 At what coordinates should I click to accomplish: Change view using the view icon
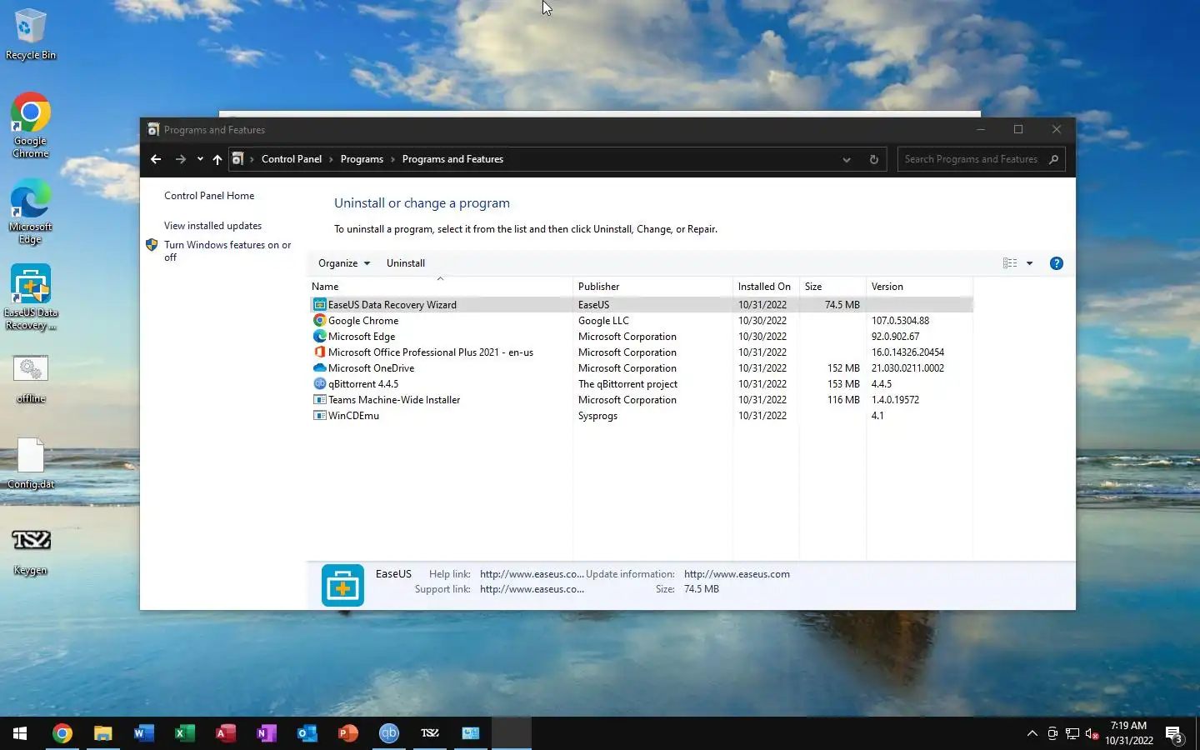(1010, 263)
